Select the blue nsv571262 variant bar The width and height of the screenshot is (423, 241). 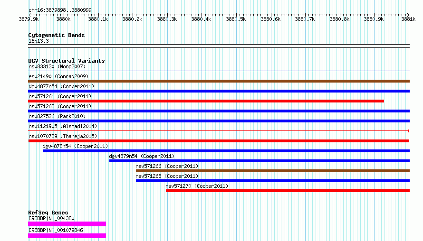(219, 111)
